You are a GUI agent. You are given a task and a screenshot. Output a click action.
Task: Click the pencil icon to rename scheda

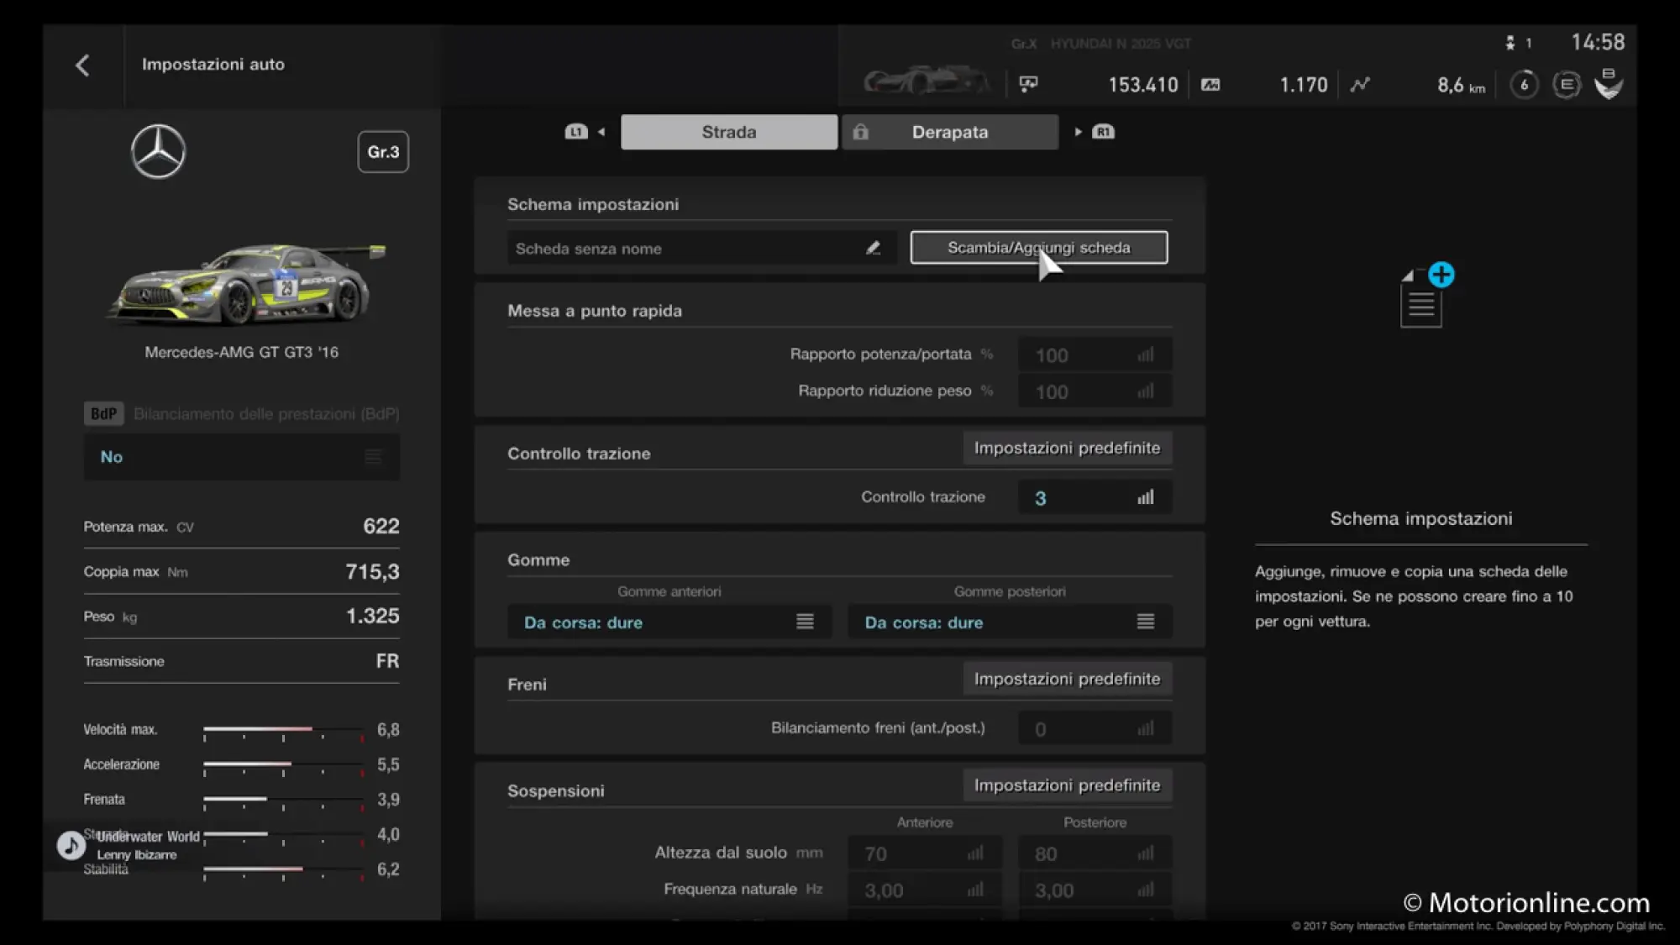pyautogui.click(x=873, y=248)
